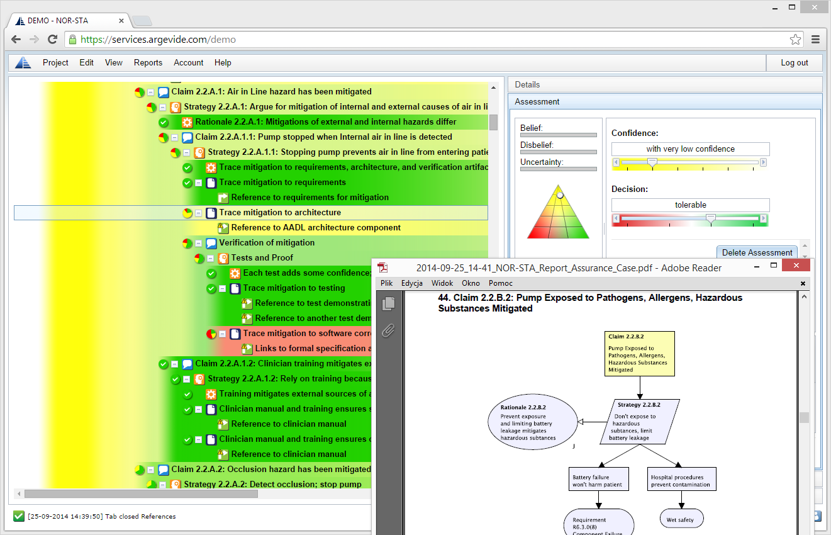Click gear icon of Training mitigates external sources
The width and height of the screenshot is (831, 535).
(x=211, y=394)
